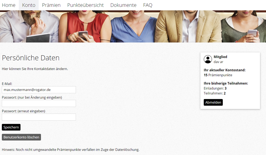This screenshot has width=266, height=155.
Task: Open the FAQ page
Action: pos(147,5)
